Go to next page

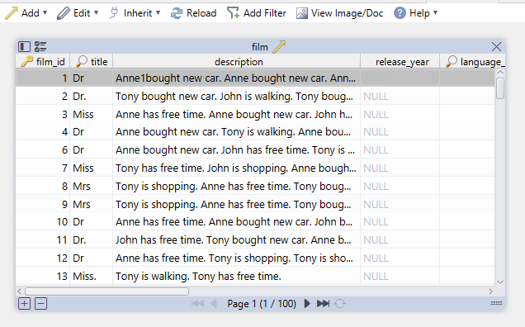(x=307, y=304)
